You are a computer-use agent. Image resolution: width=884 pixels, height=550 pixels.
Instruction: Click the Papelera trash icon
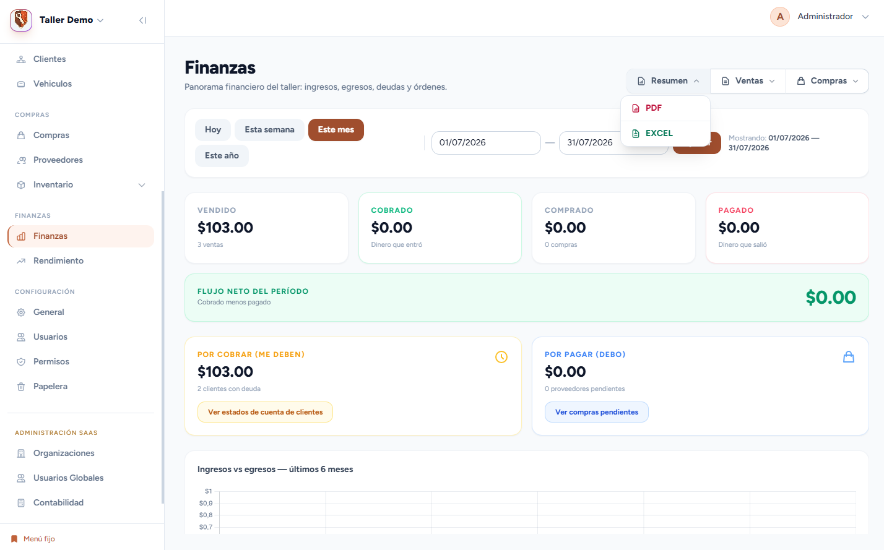coord(21,387)
